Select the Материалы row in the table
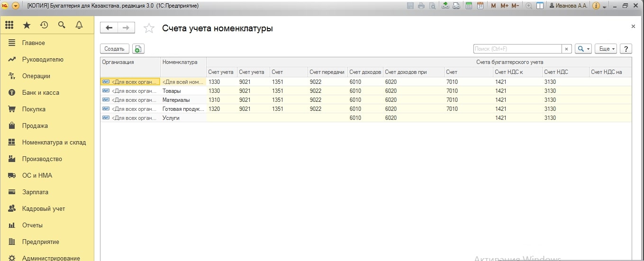This screenshot has height=261, width=644. 176,100
